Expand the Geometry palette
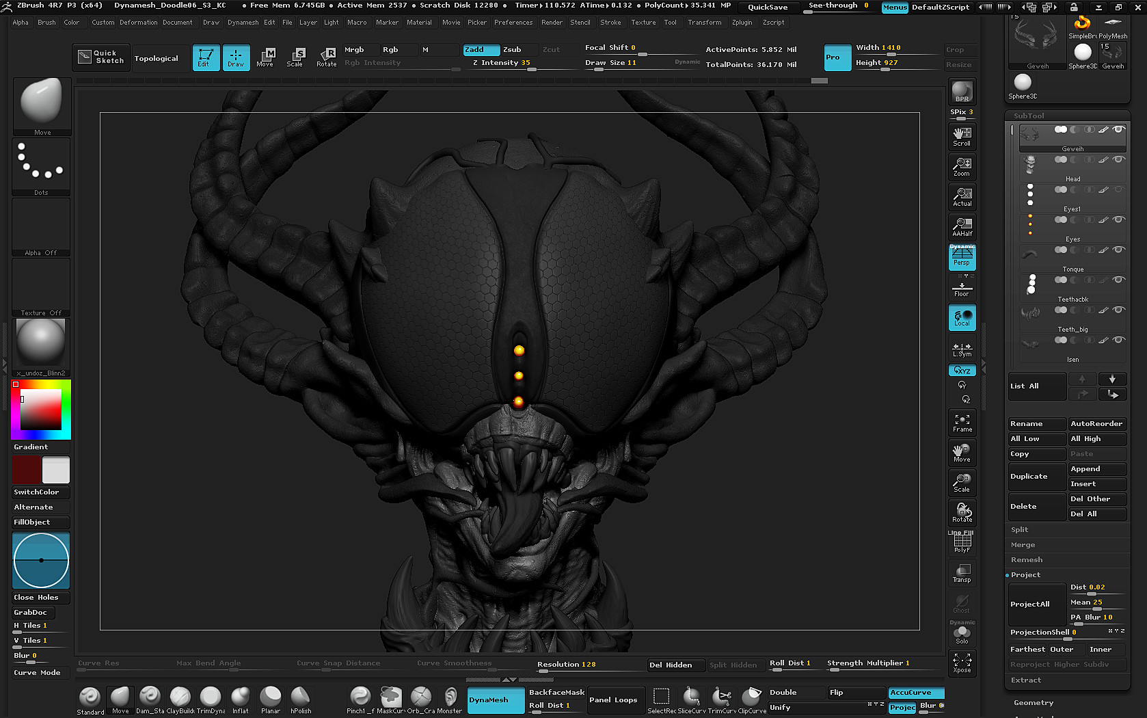This screenshot has width=1147, height=718. coord(1034,702)
